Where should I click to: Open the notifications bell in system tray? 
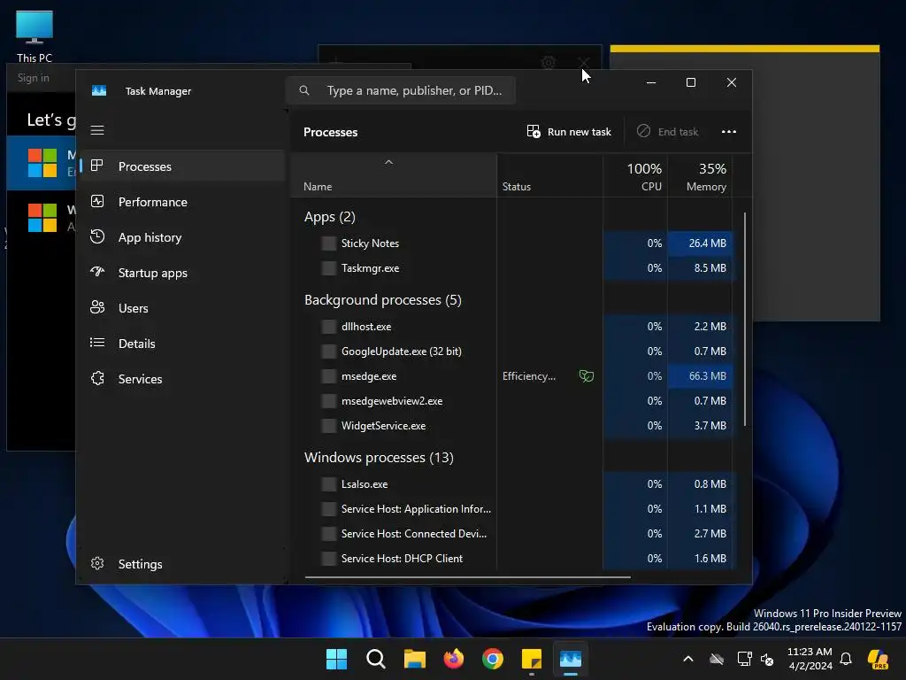tap(846, 659)
